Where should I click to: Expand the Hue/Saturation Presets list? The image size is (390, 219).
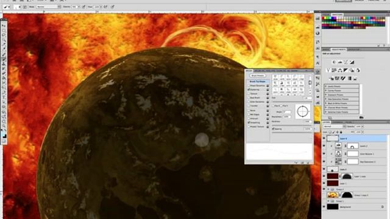[x=326, y=99]
